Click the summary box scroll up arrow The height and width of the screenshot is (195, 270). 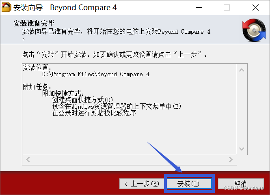(242, 70)
